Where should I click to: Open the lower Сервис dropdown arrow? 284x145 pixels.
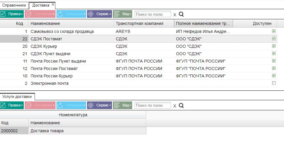110,105
